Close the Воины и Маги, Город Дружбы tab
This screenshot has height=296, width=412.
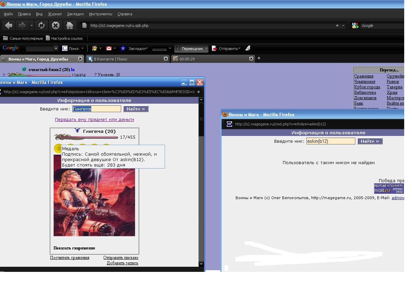click(80, 58)
